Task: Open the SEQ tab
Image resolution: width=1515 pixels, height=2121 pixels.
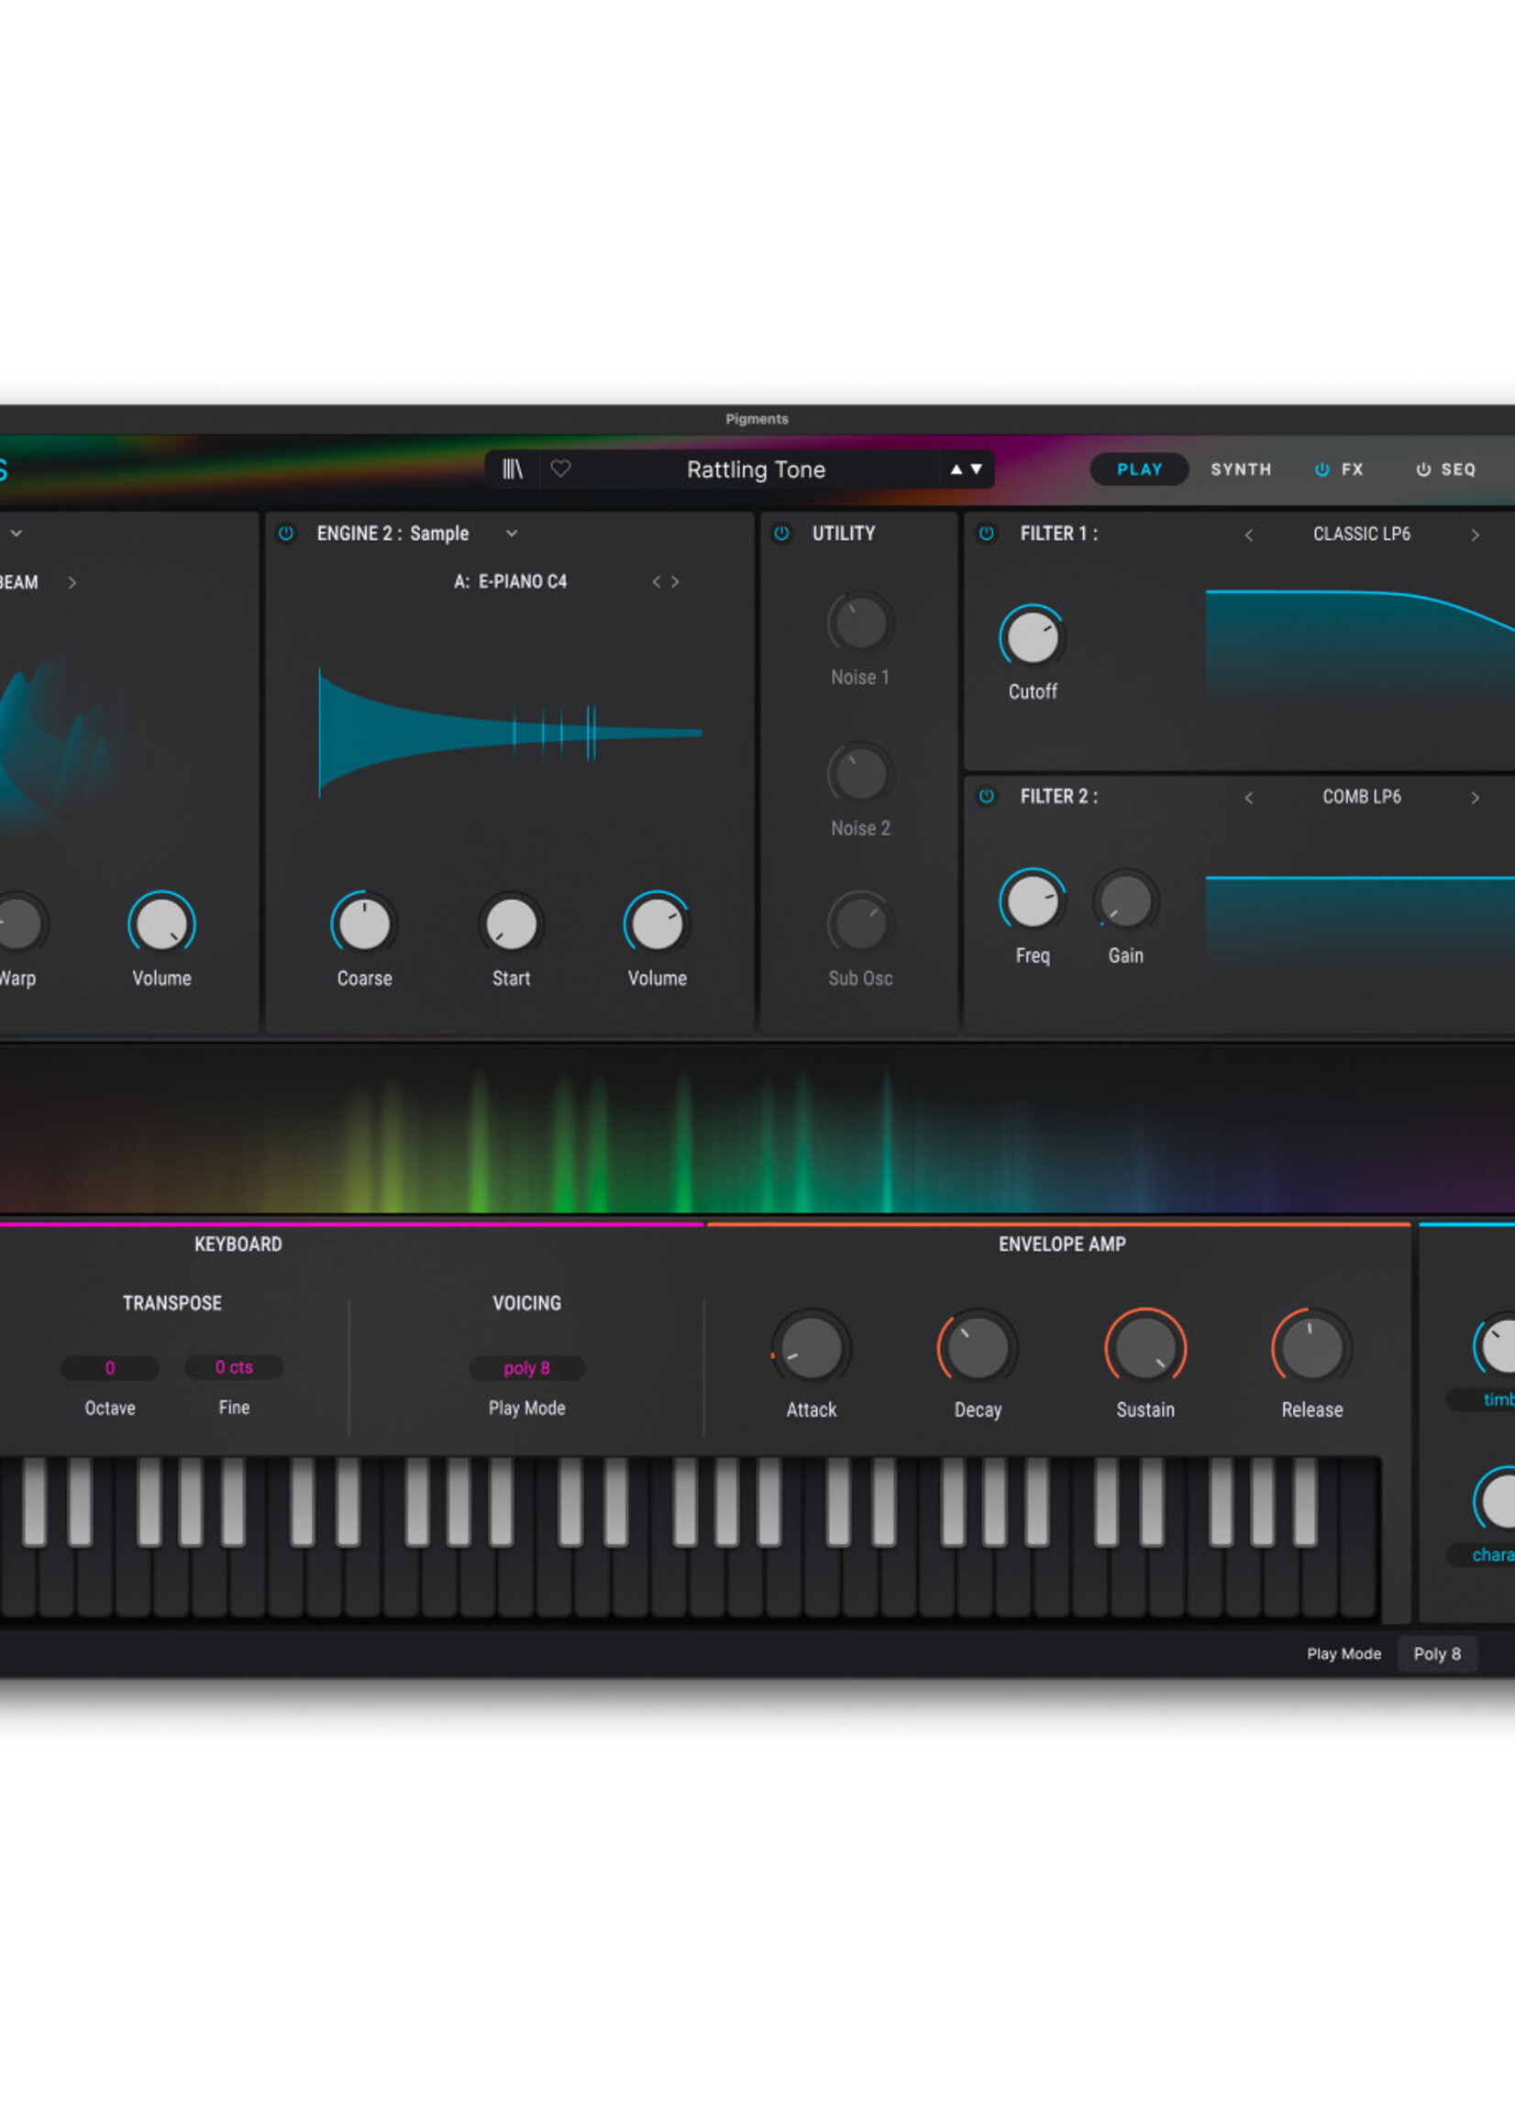Action: coord(1458,469)
